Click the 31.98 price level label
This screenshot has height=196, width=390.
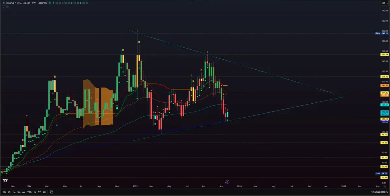click(385, 167)
